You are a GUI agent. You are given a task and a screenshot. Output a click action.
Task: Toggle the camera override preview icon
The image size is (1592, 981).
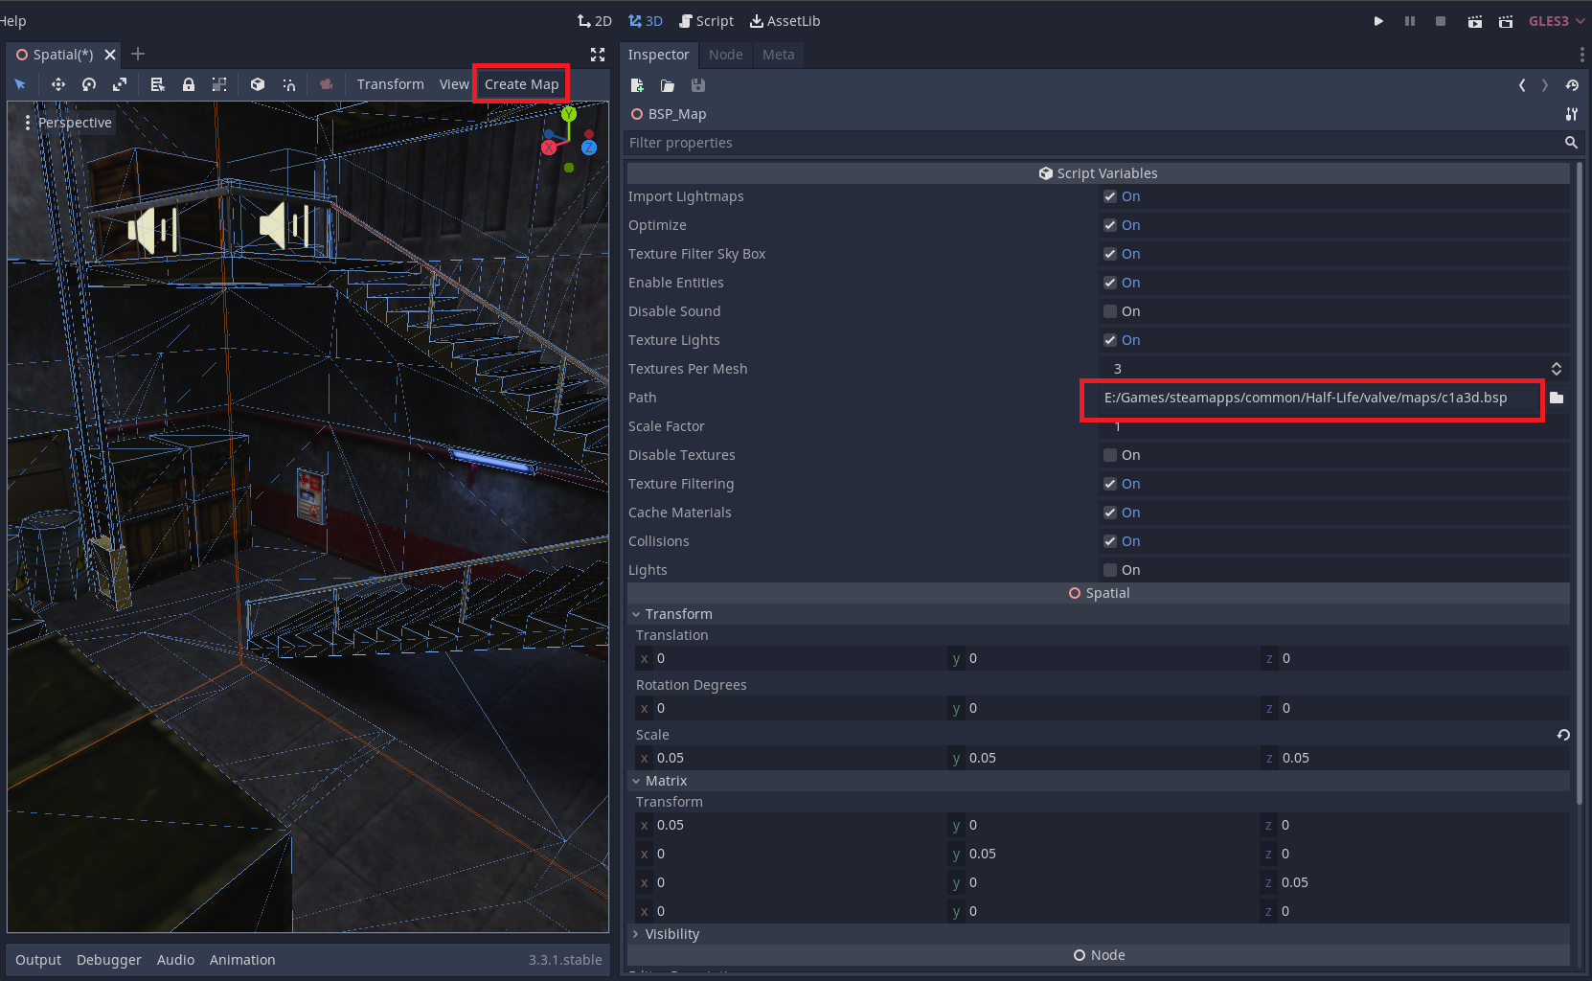327,84
